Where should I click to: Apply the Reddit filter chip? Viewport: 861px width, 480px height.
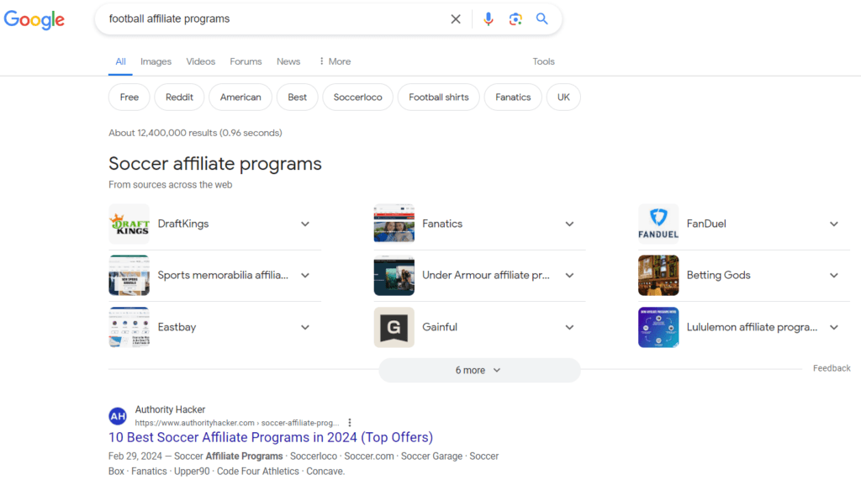[179, 98]
